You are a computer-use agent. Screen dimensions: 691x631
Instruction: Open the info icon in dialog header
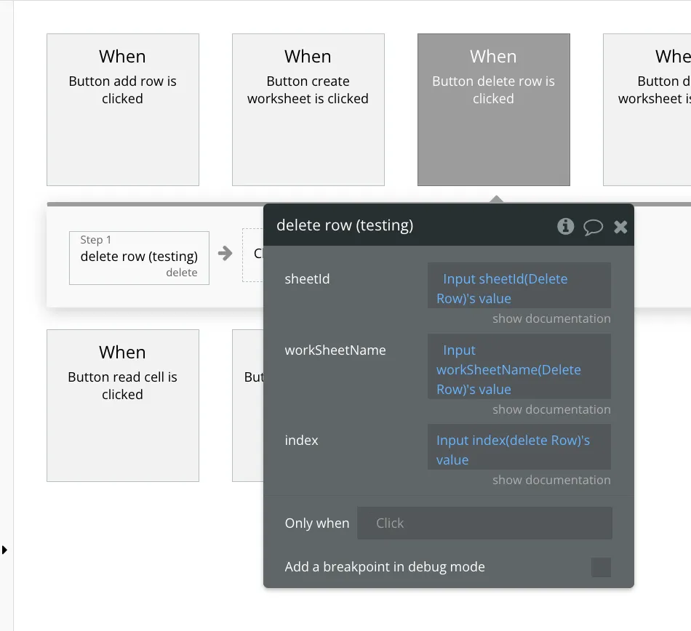(x=565, y=226)
